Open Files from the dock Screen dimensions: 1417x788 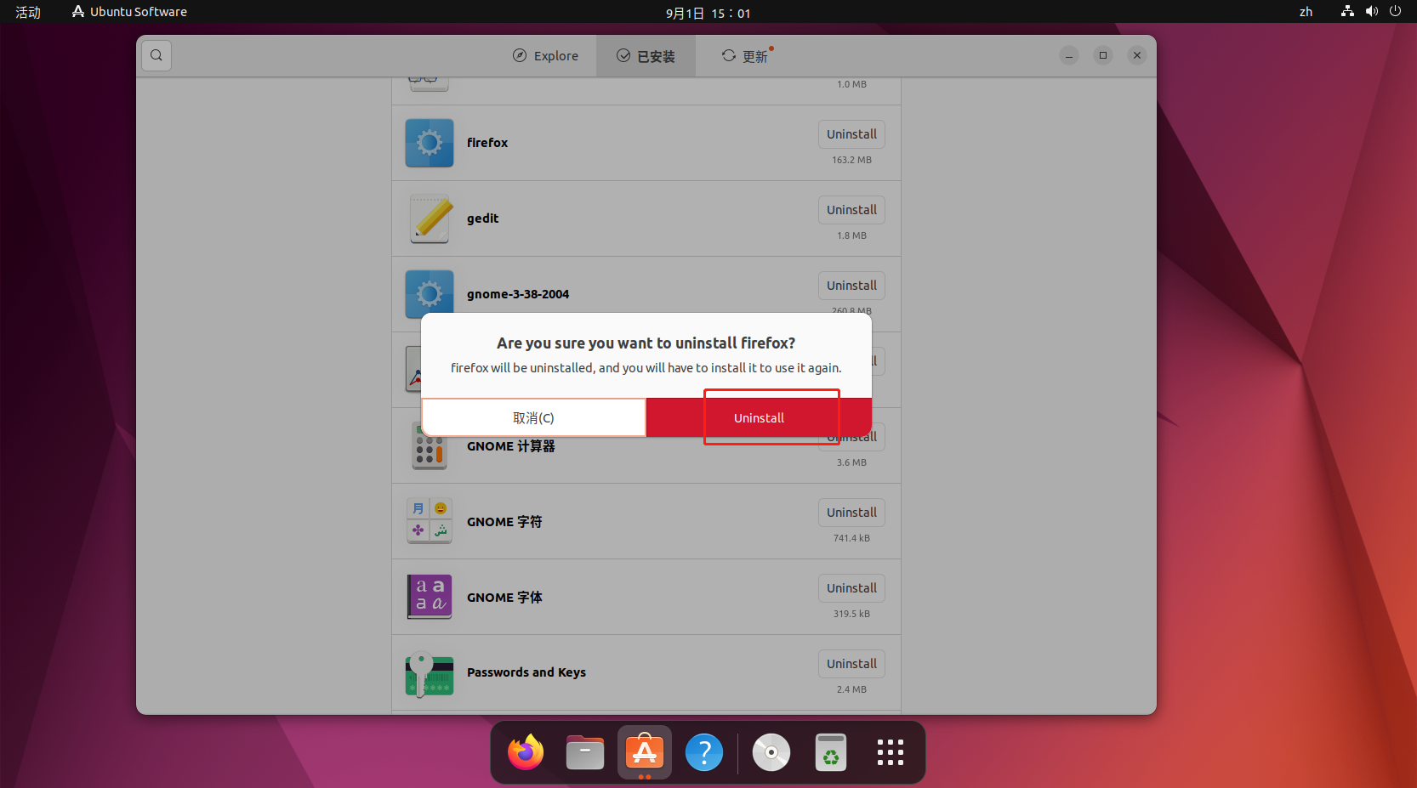click(585, 752)
